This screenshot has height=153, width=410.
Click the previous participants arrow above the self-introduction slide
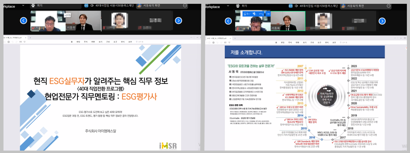pyautogui.click(x=228, y=21)
